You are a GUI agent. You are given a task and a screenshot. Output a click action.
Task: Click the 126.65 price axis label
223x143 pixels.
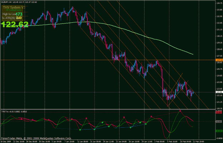[x=219, y=63]
